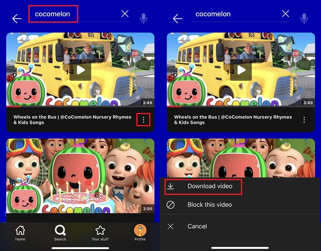
Task: Click the 2:05 duration badge
Action: pyautogui.click(x=148, y=209)
